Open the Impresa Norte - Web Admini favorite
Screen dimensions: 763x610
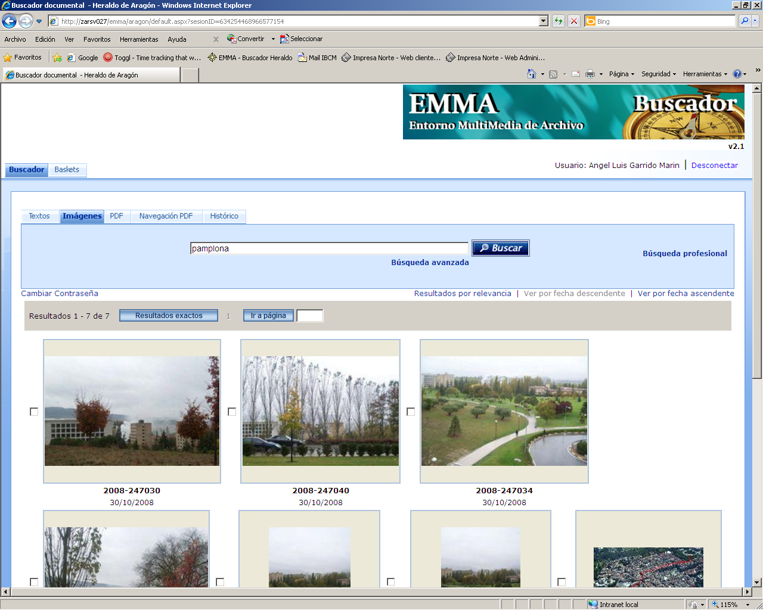[495, 58]
